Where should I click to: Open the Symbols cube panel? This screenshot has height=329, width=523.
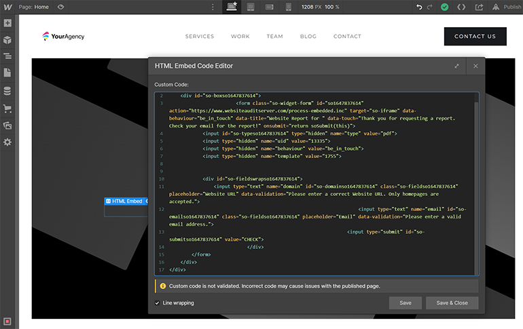pyautogui.click(x=7, y=40)
